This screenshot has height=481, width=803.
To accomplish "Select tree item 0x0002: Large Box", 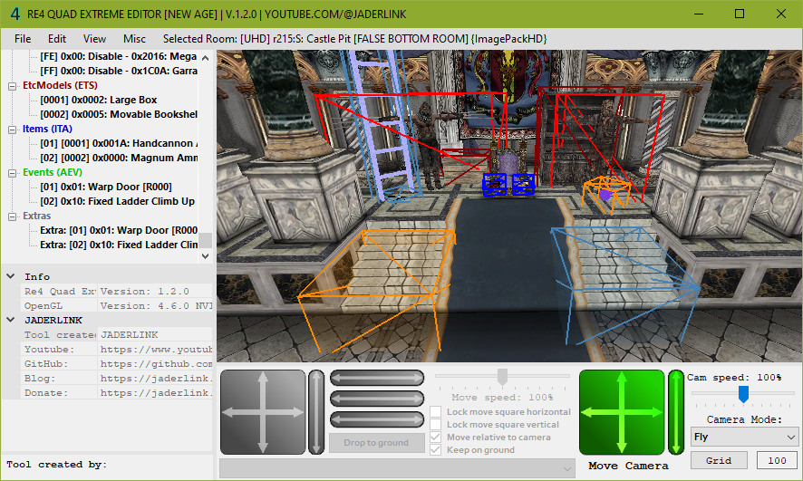I will point(98,101).
